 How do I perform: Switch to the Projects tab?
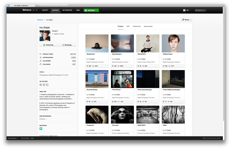click(x=120, y=26)
